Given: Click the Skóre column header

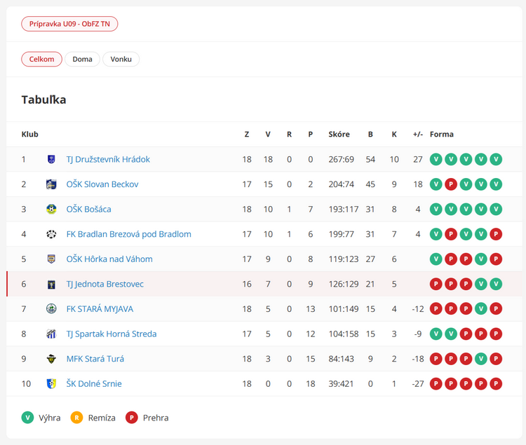Looking at the screenshot, I should 339,135.
